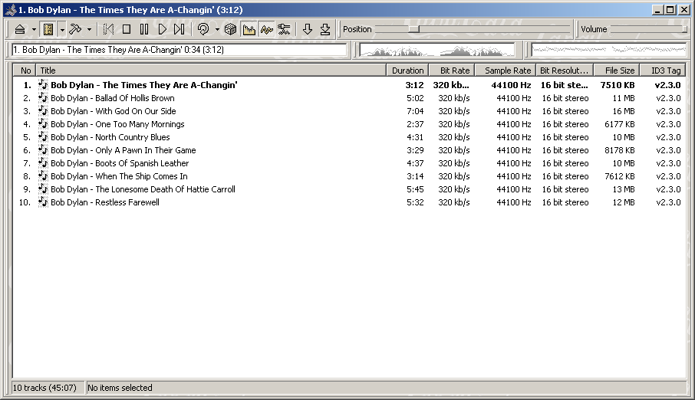
Task: Click the music note icon of Restless Farewell
Action: coord(43,202)
